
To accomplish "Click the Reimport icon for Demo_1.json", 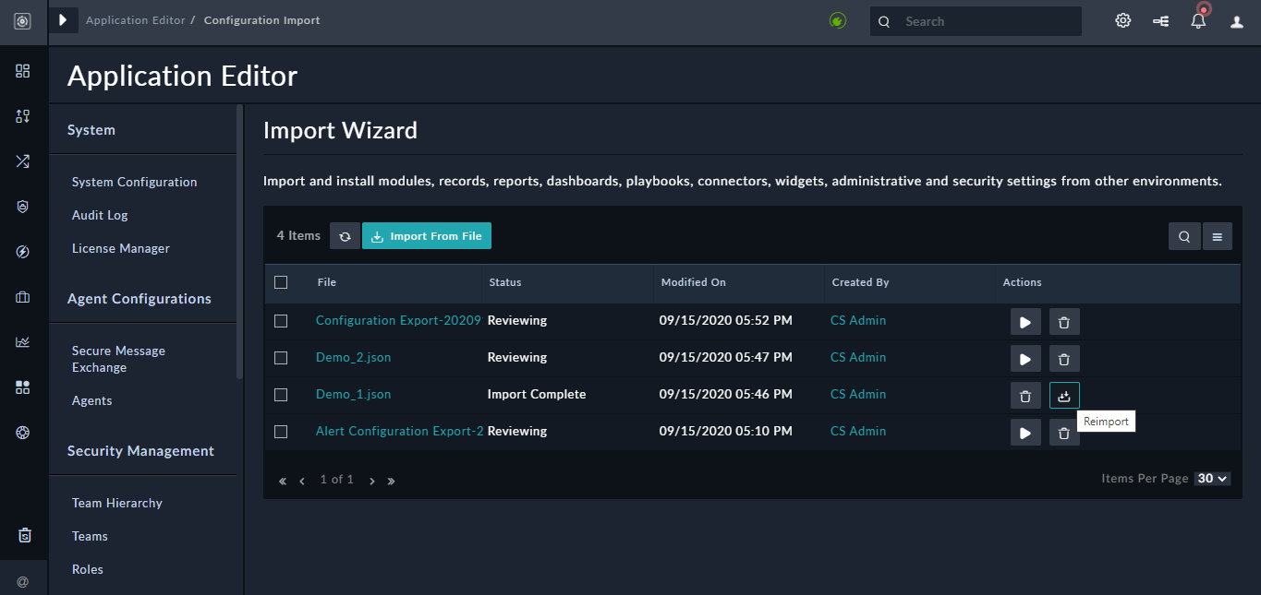I will click(1063, 395).
